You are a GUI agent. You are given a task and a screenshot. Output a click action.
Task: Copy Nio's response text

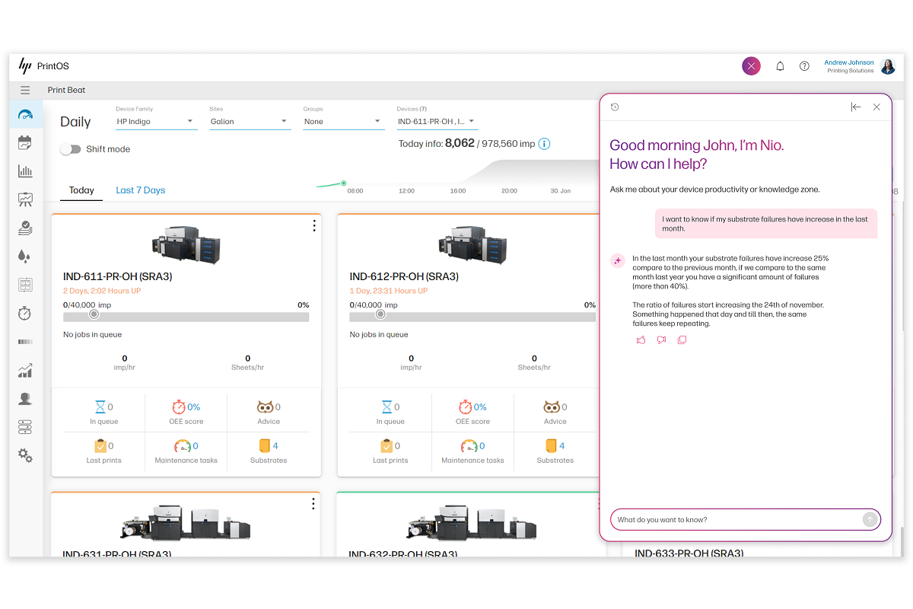[682, 340]
